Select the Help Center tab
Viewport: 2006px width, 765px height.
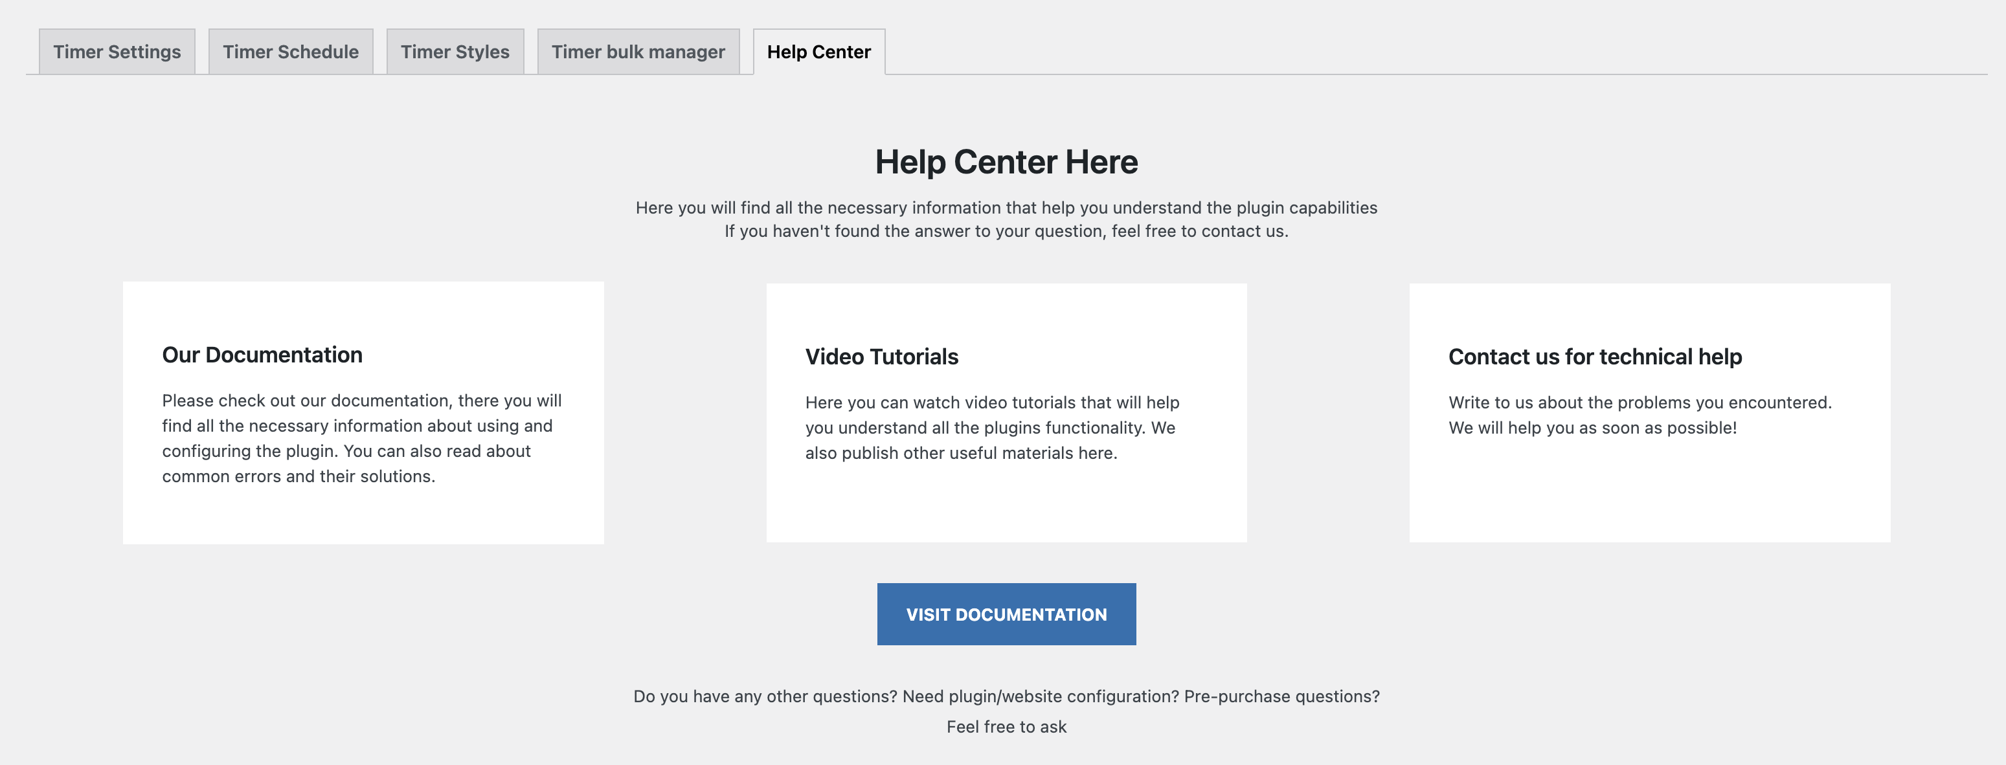[818, 51]
